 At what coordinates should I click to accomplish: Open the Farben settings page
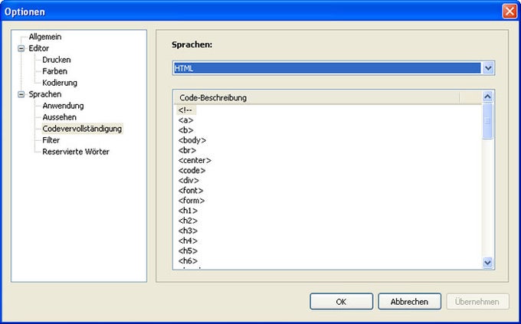coord(55,71)
